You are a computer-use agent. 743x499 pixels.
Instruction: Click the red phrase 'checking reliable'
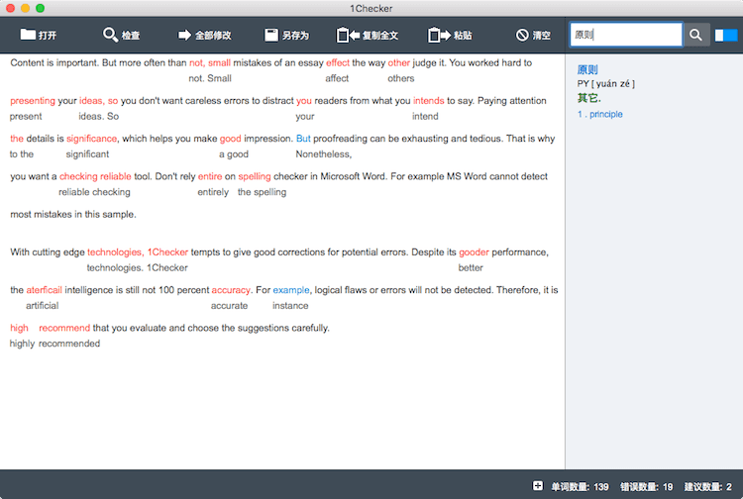(95, 176)
